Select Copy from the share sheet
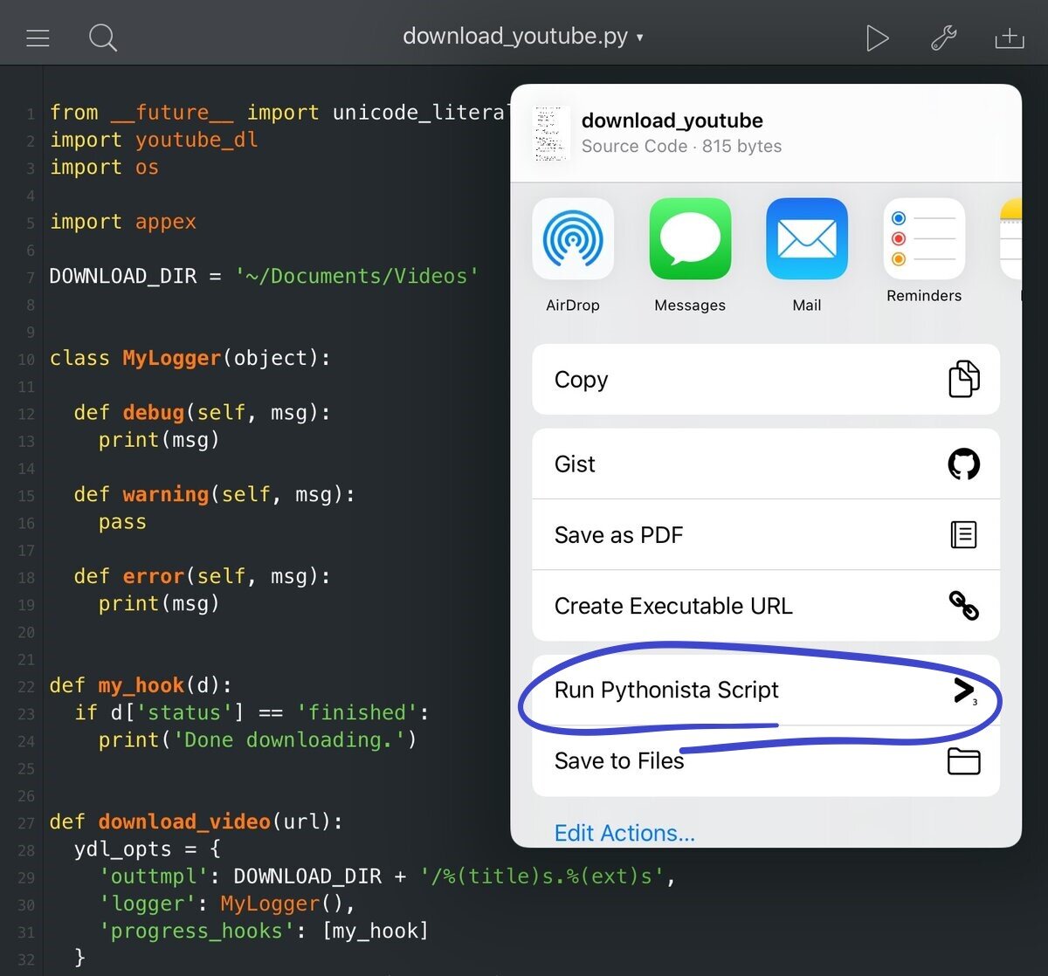 pos(765,380)
